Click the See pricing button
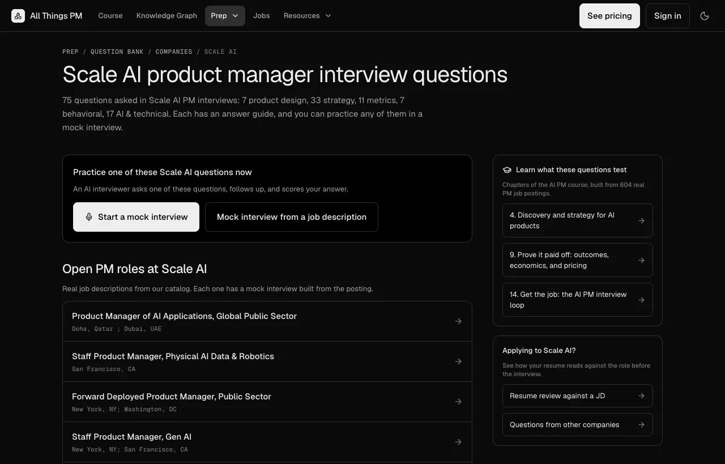The height and width of the screenshot is (464, 725). coord(609,16)
